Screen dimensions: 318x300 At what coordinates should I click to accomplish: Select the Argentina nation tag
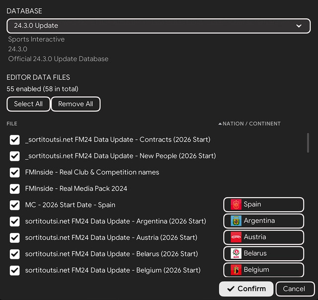pos(264,221)
